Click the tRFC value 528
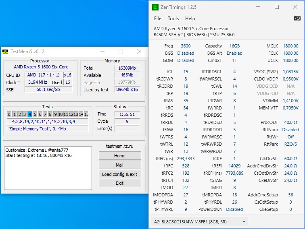The height and width of the screenshot is (229, 305). point(186,166)
